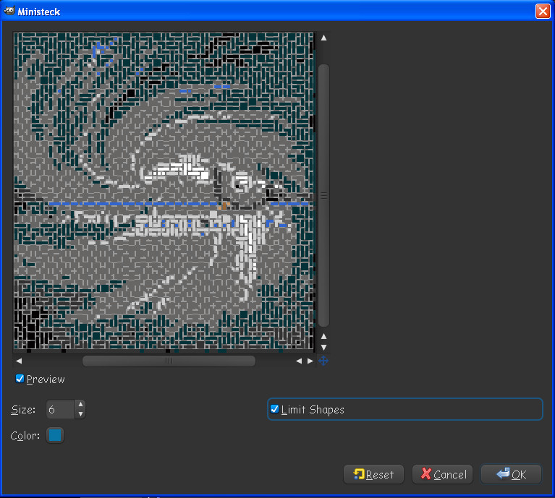Click the Minist­eck window title bar icon
The height and width of the screenshot is (498, 555).
tap(9, 10)
